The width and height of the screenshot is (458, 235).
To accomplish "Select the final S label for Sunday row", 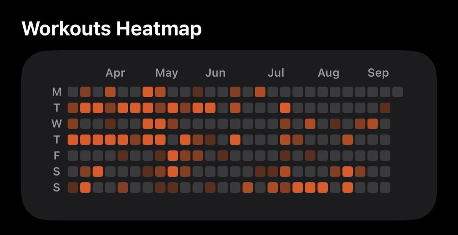I will (x=56, y=188).
